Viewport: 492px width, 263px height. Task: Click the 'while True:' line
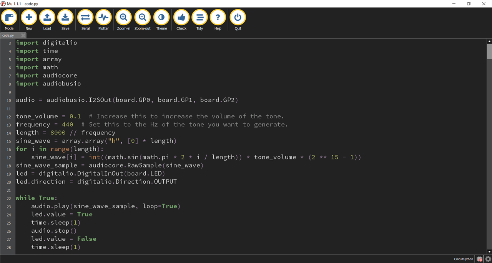(x=37, y=198)
